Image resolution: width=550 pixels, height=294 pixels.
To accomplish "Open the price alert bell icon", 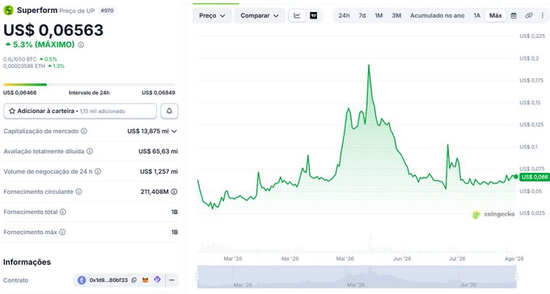I will [x=169, y=111].
